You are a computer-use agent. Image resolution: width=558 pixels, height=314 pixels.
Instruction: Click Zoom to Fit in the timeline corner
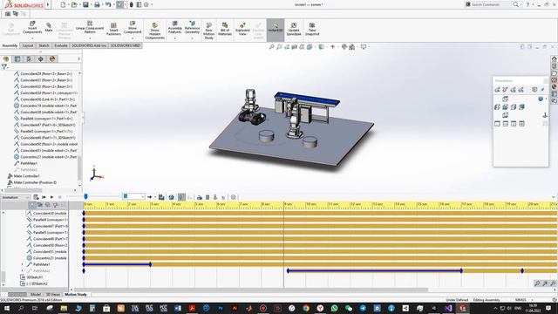(537, 283)
